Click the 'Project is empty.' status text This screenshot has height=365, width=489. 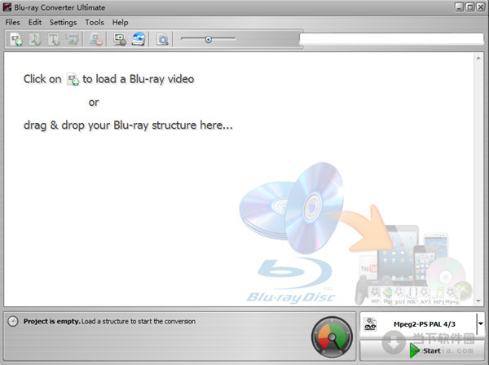pyautogui.click(x=52, y=321)
